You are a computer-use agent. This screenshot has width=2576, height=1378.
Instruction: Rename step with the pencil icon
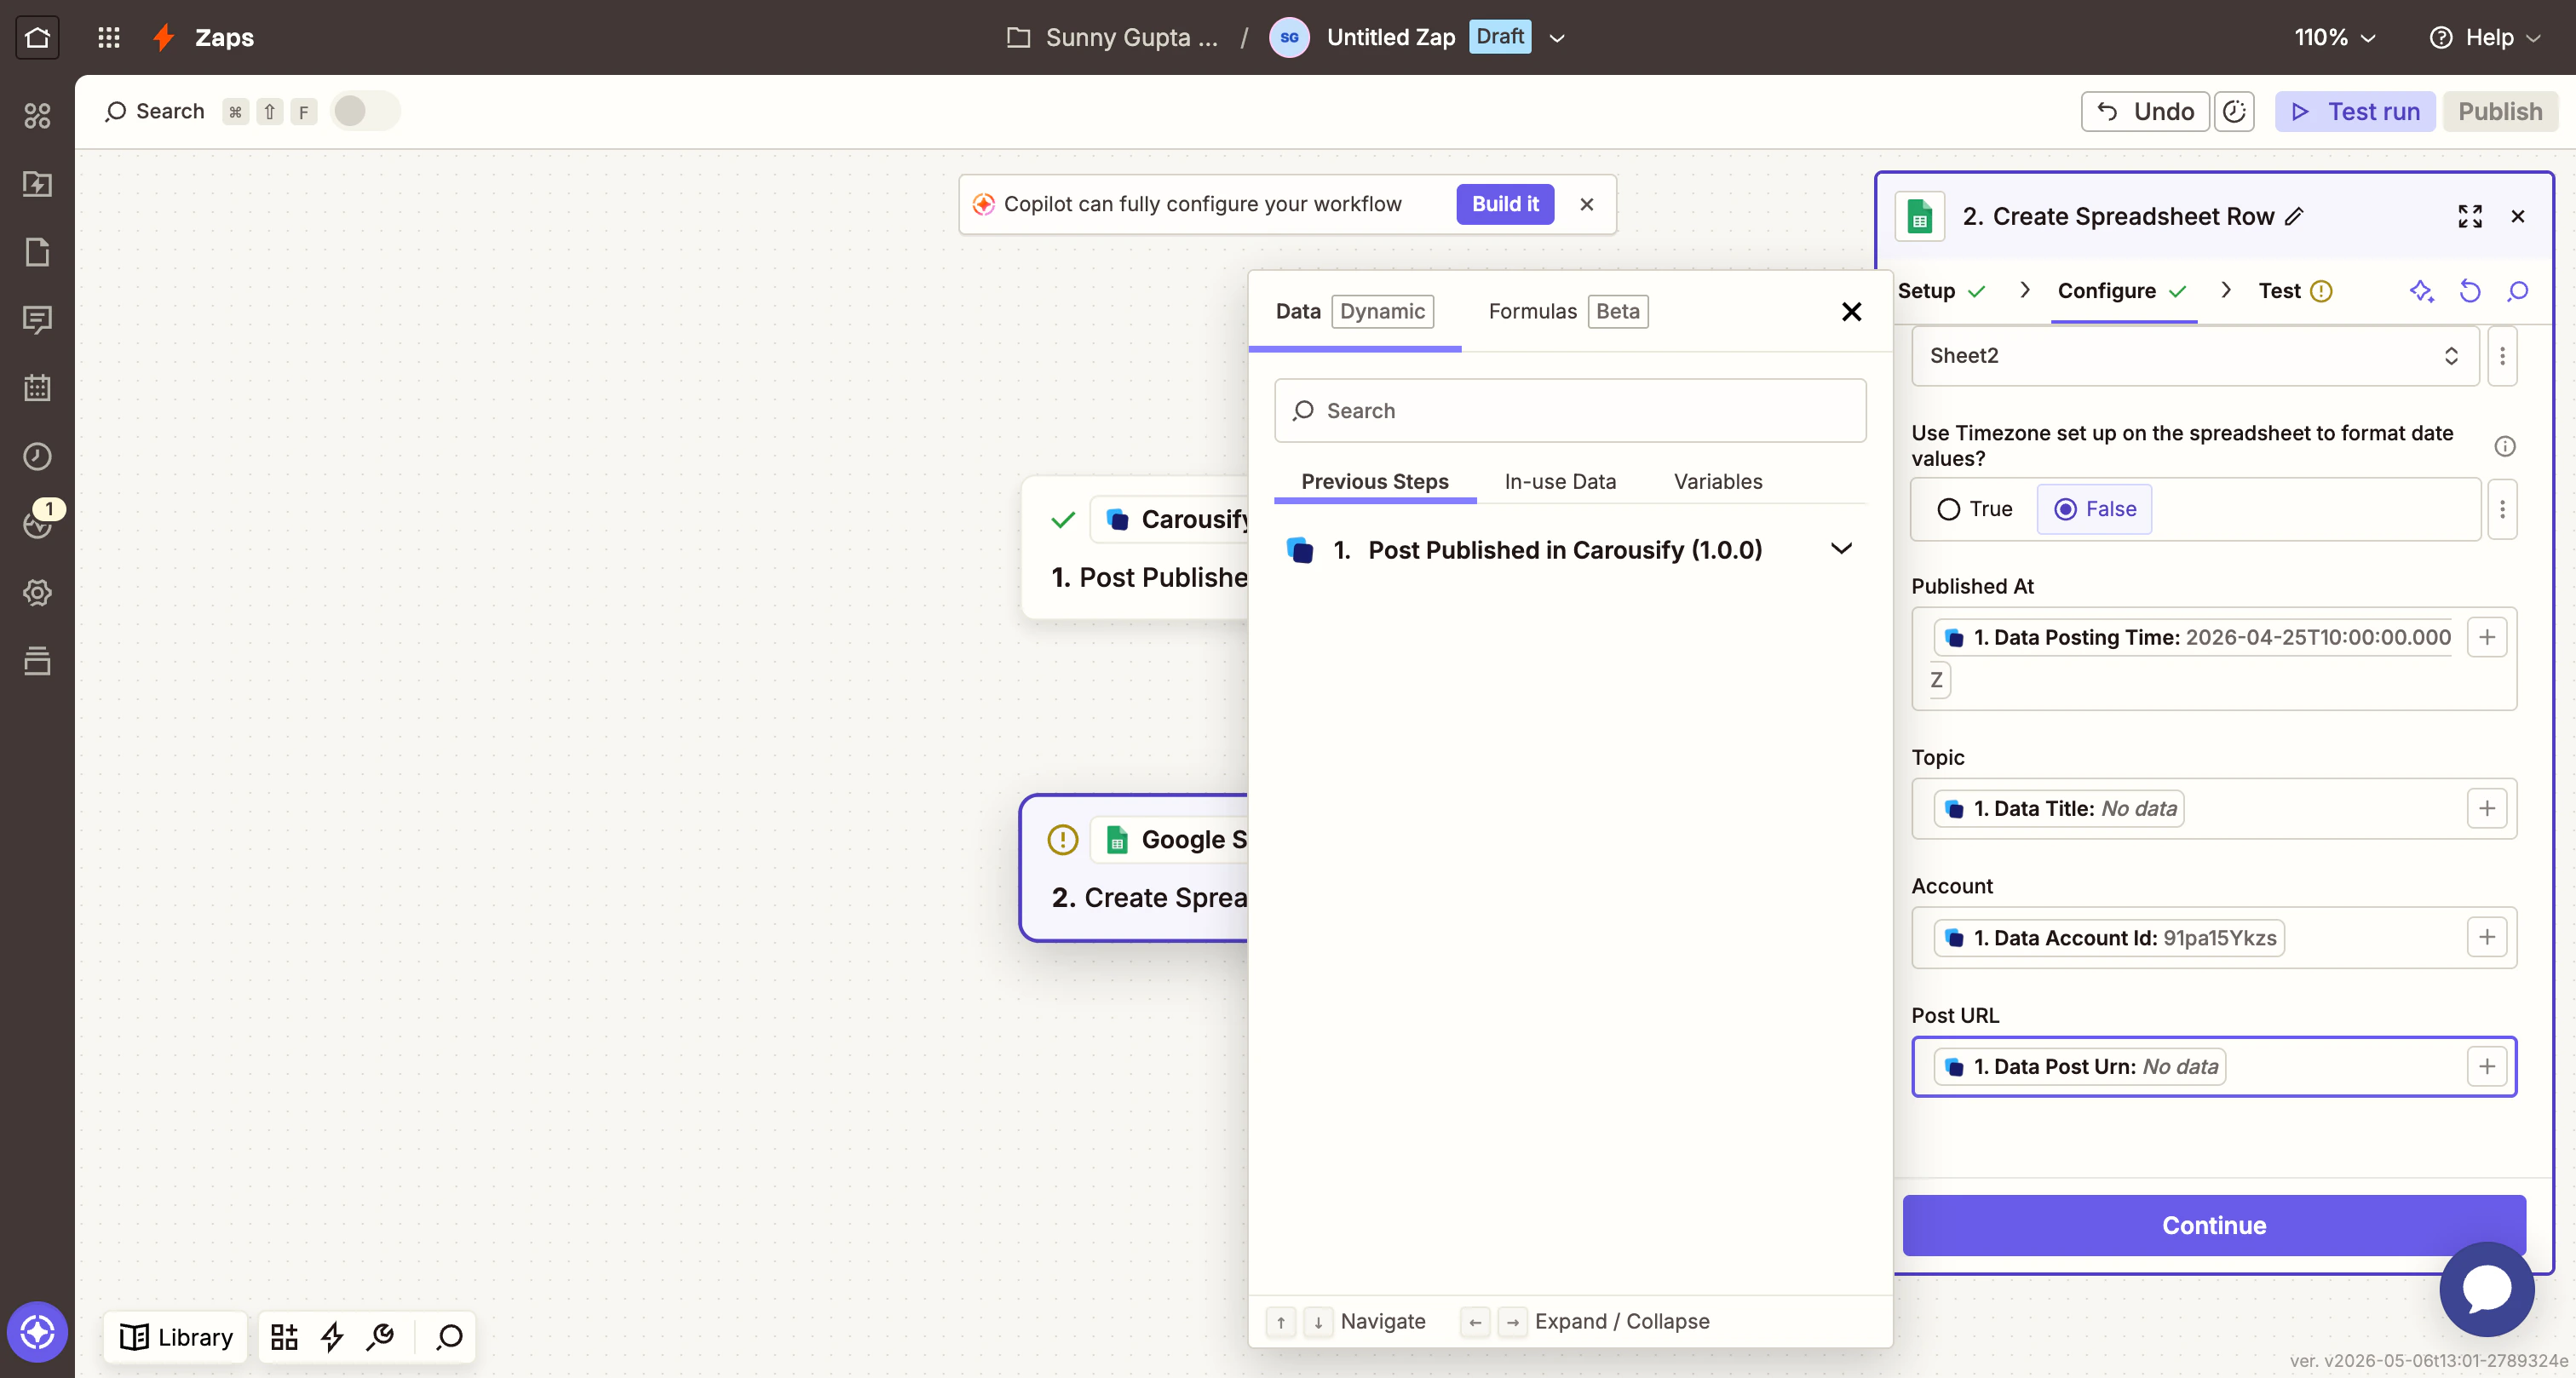(2294, 216)
